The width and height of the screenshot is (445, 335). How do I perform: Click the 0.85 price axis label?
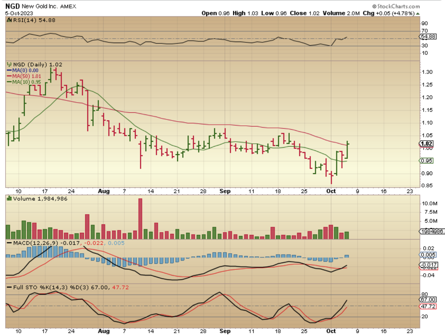click(x=426, y=186)
